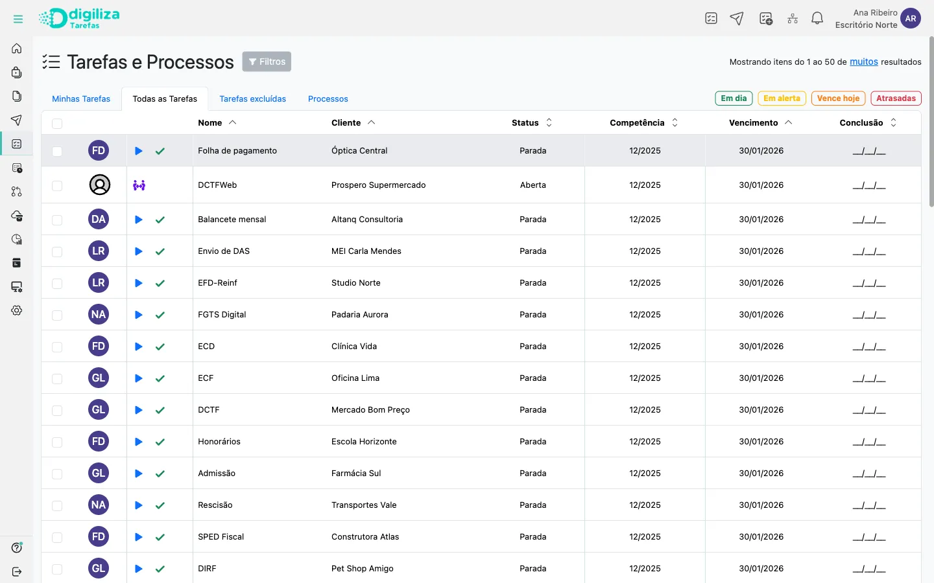Image resolution: width=934 pixels, height=583 pixels.
Task: Open the Tarefas excluídas tab
Action: point(253,98)
